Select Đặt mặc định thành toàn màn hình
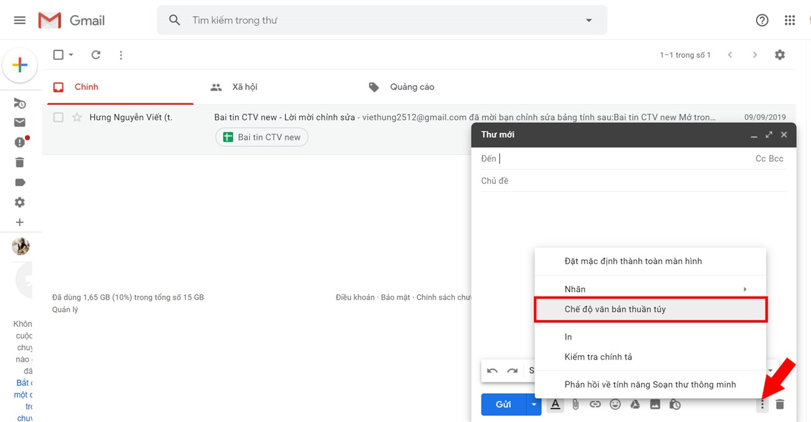 click(650, 261)
